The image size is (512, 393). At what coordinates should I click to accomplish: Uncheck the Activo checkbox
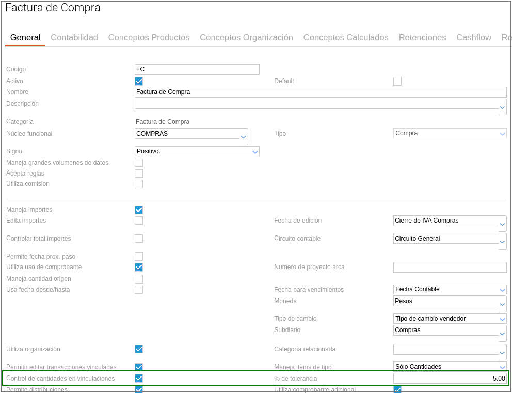tap(139, 81)
